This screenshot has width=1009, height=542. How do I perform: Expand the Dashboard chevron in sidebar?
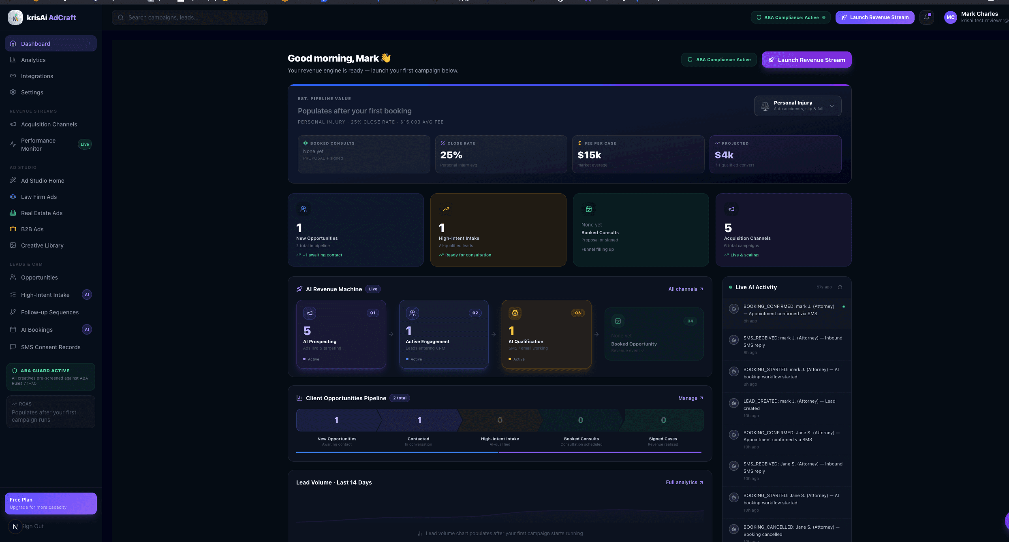(90, 44)
